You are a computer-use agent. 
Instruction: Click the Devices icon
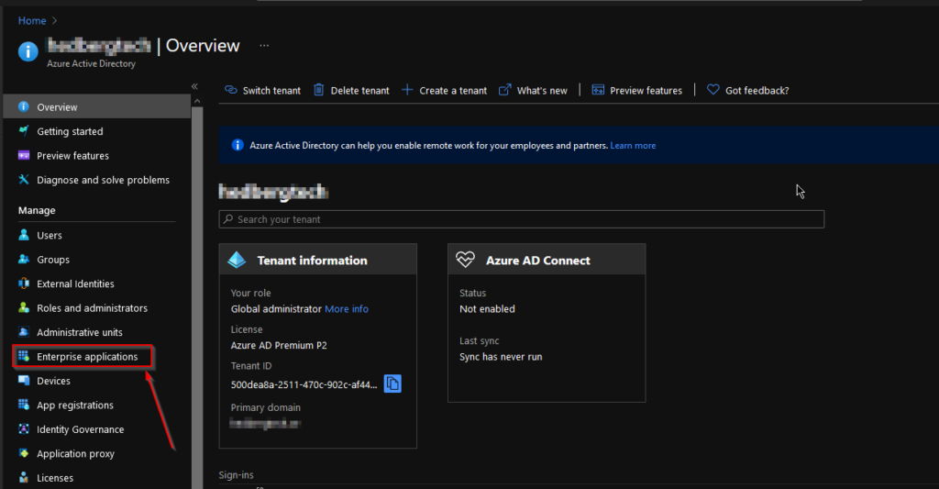pyautogui.click(x=23, y=381)
